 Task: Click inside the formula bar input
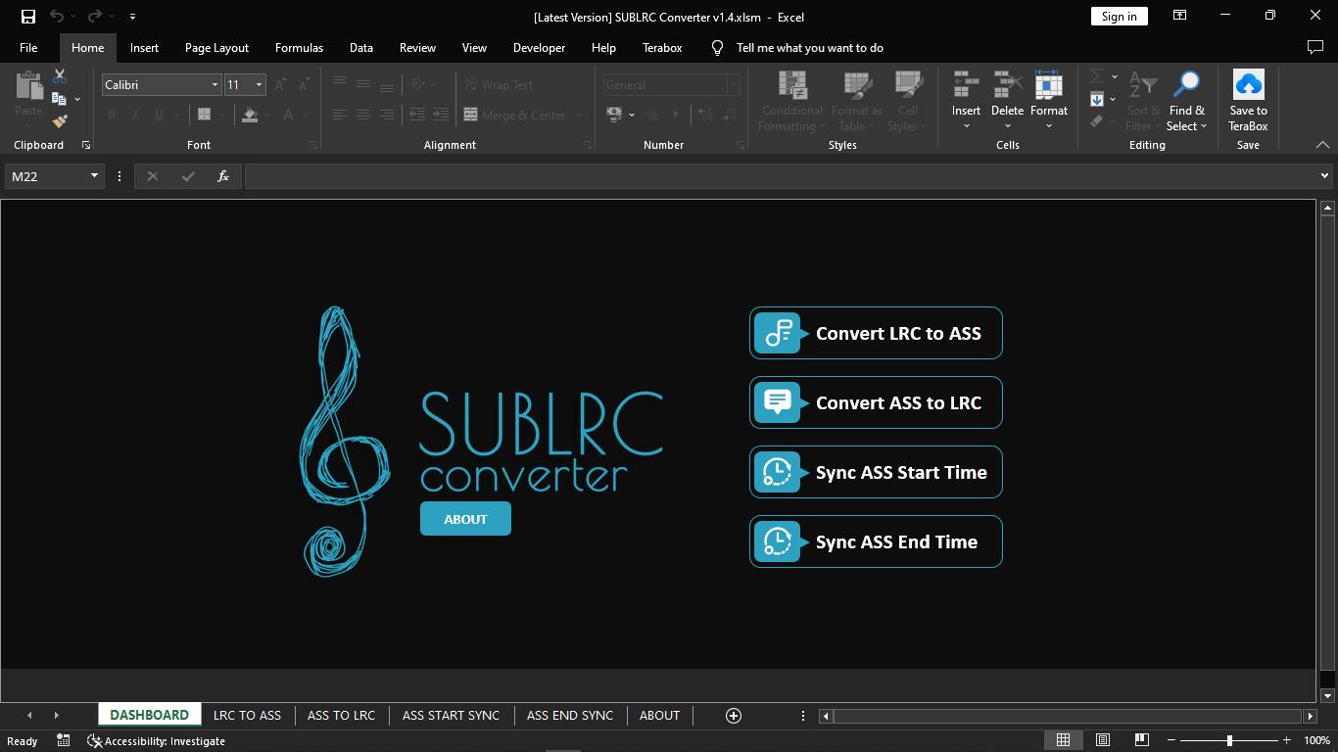[x=780, y=176]
